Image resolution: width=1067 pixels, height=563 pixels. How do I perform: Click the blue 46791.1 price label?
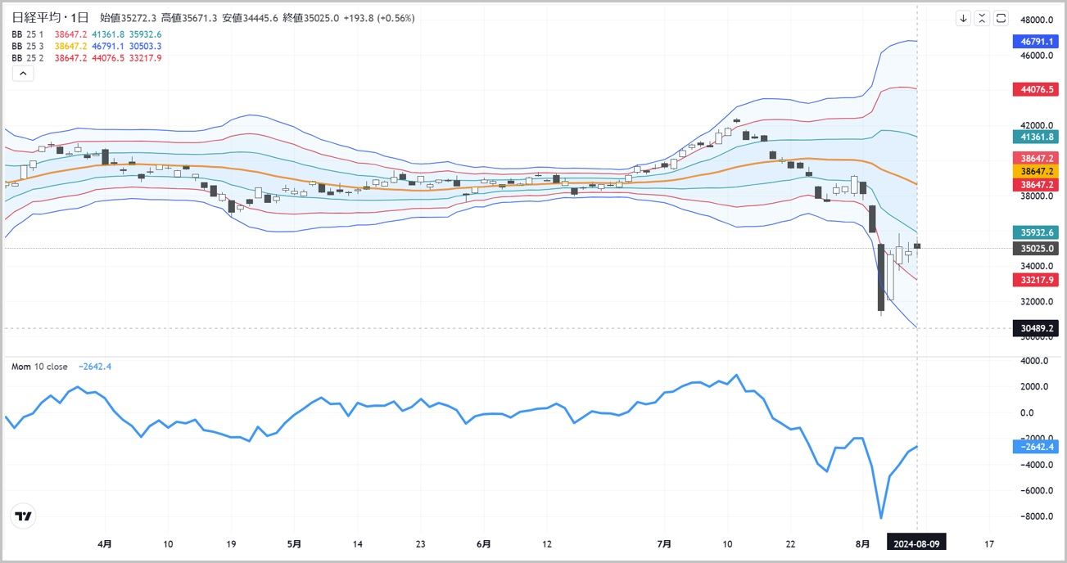click(x=1037, y=39)
